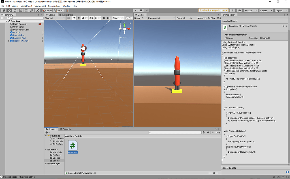Select the Rotate tool
Image resolution: width=290 pixels, height=179 pixels.
[x=15, y=10]
